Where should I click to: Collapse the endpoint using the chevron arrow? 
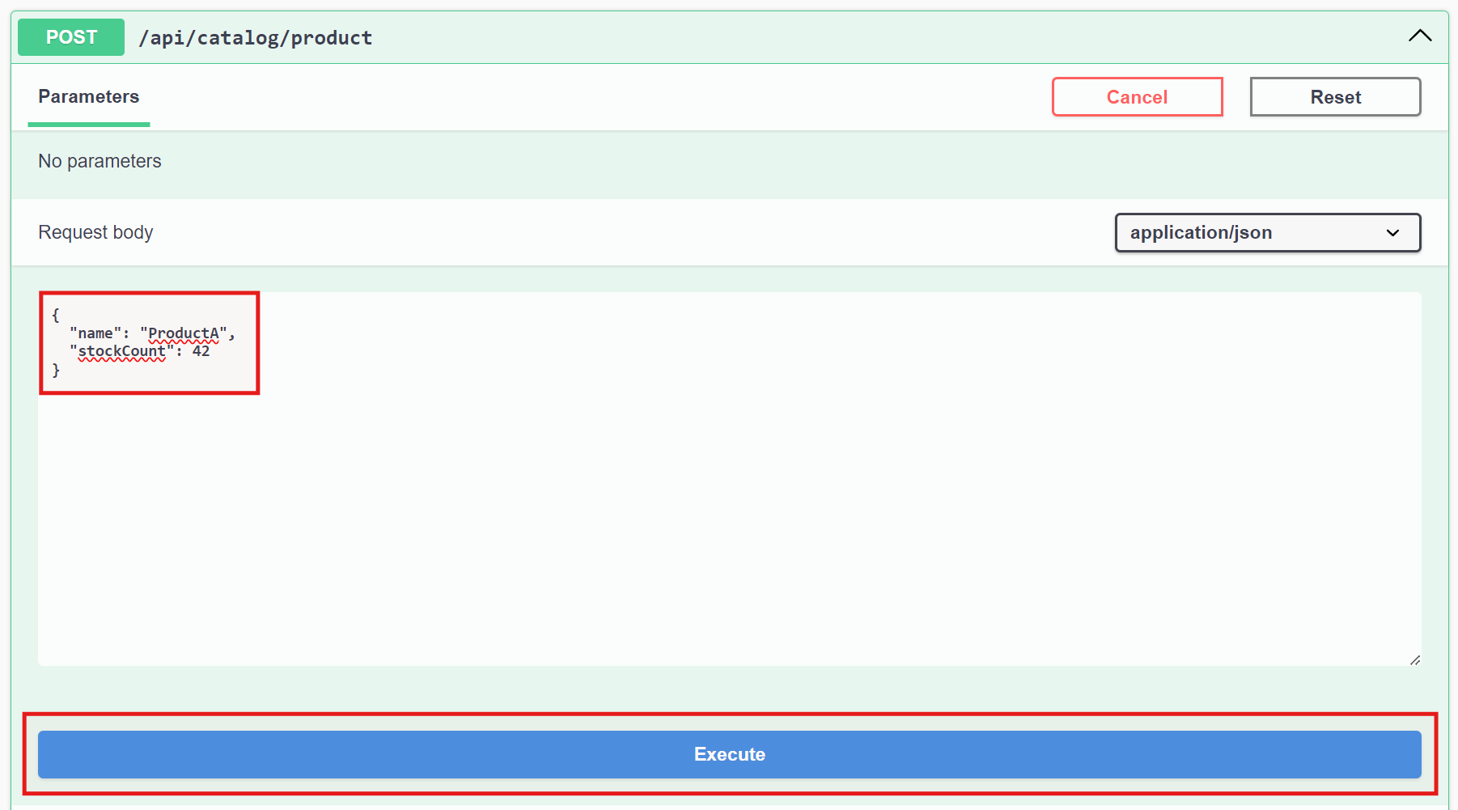1420,35
